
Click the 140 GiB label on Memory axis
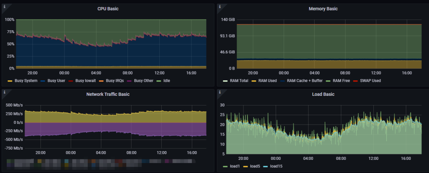pyautogui.click(x=228, y=20)
